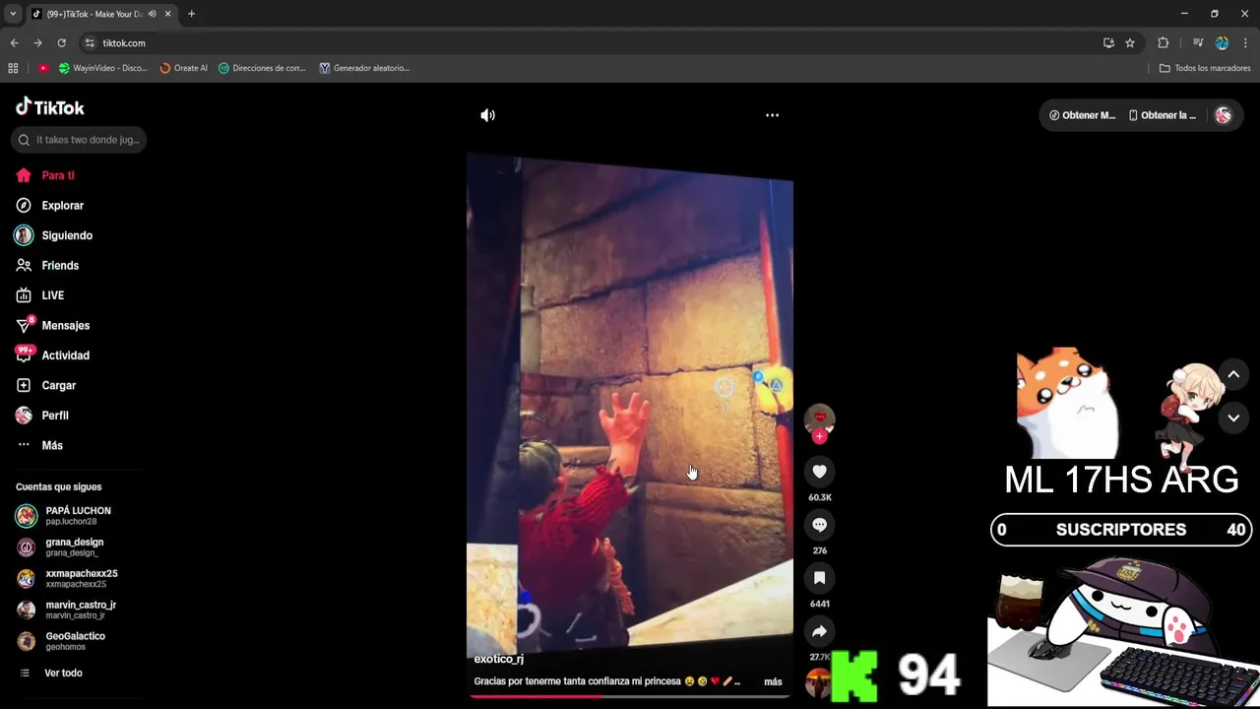Open exotico_rj creator profile link

499,660
